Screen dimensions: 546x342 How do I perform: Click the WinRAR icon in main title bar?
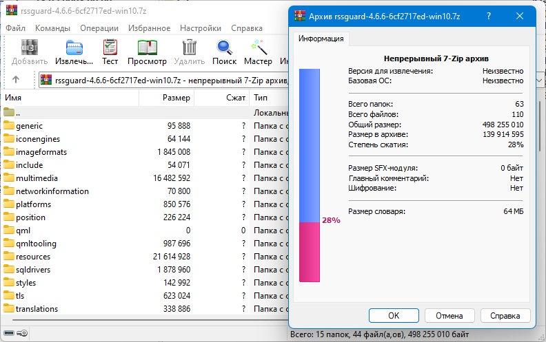[x=12, y=10]
